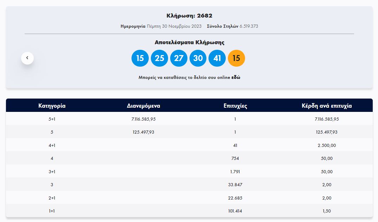Select the blue ball numbered 30

point(198,58)
